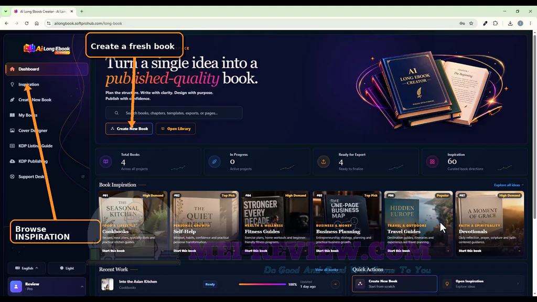The width and height of the screenshot is (537, 302).
Task: Select Cover Designer in sidebar menu
Action: pyautogui.click(x=47, y=131)
